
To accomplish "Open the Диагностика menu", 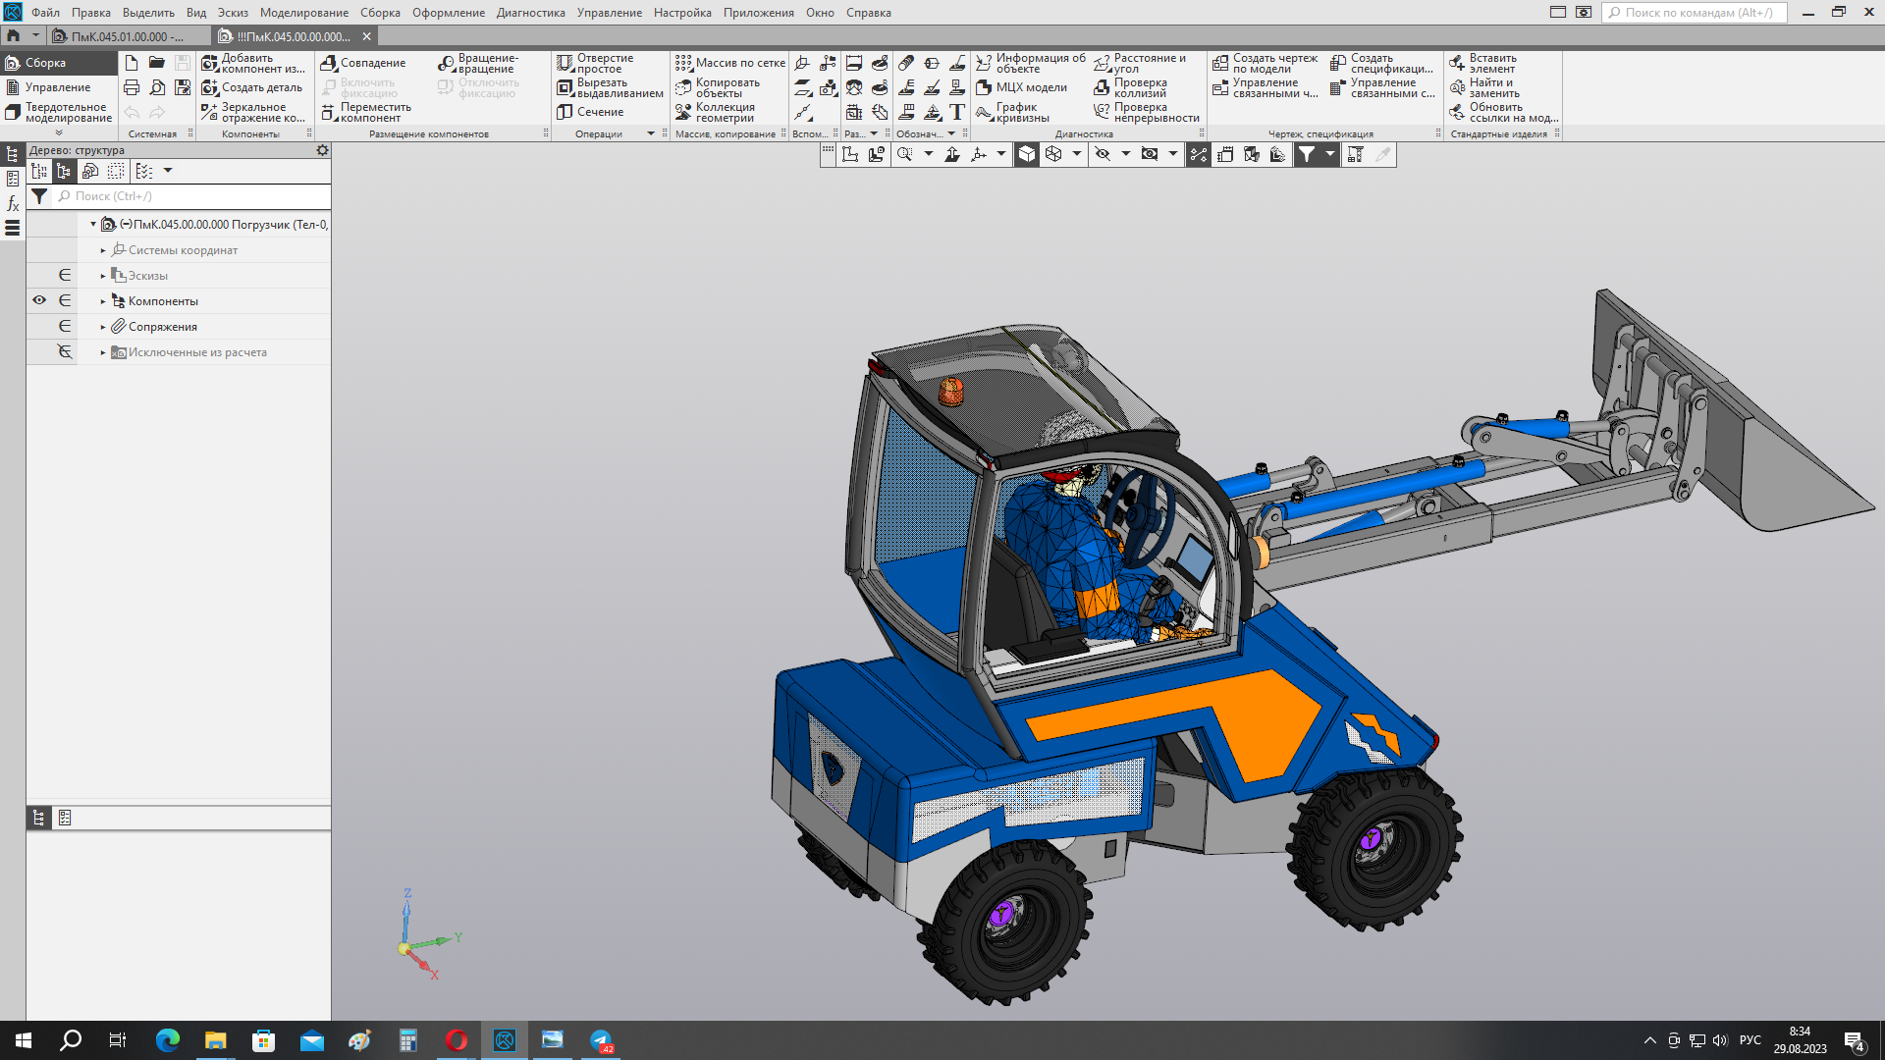I will pyautogui.click(x=530, y=13).
